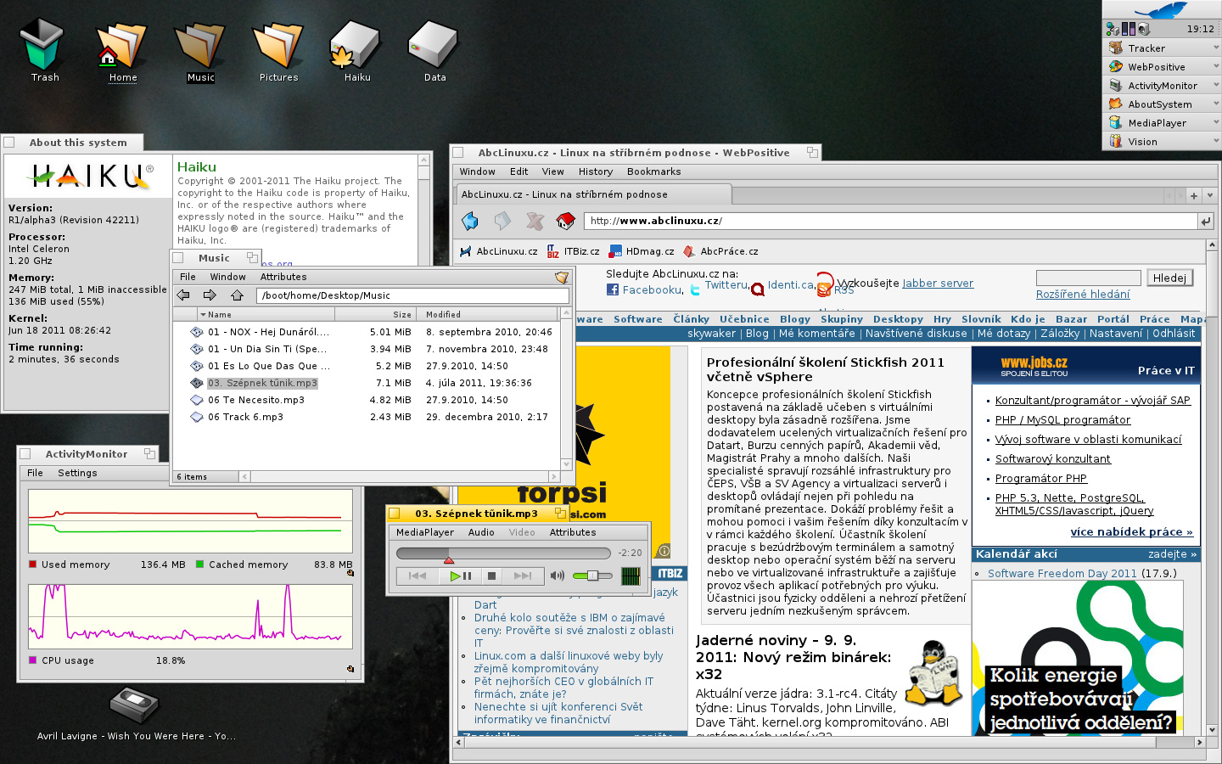Click the Music window back arrow
This screenshot has height=764, width=1222.
pyautogui.click(x=183, y=295)
